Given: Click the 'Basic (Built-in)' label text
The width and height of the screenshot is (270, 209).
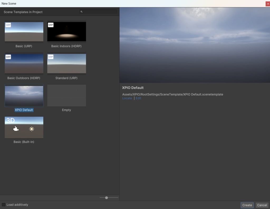Looking at the screenshot, I should point(24,142).
